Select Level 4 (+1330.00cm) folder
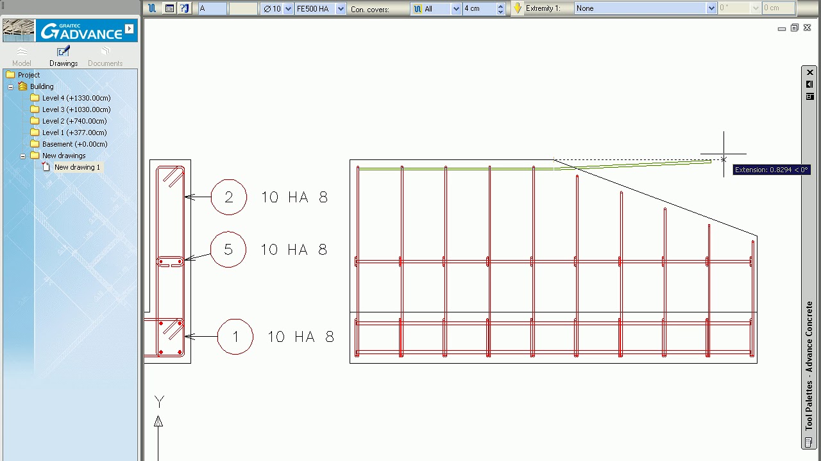 [76, 98]
